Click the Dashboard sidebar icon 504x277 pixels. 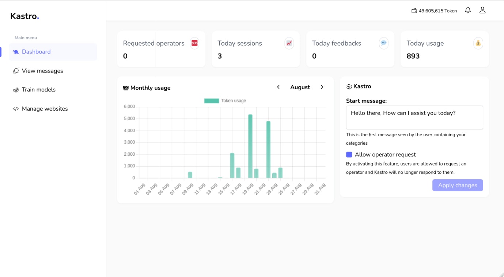[16, 52]
